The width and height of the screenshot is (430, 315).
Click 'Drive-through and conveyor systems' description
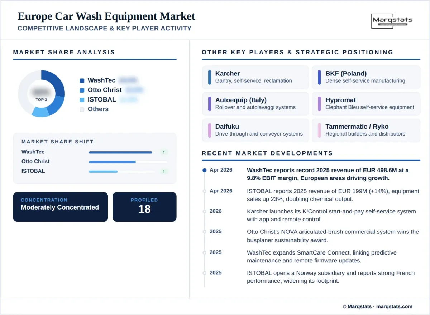(x=259, y=134)
